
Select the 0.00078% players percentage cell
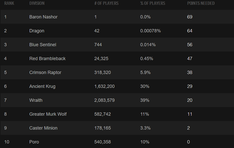click(150, 31)
